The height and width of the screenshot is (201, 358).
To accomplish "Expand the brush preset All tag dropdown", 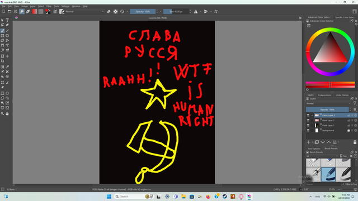I will coord(322,156).
